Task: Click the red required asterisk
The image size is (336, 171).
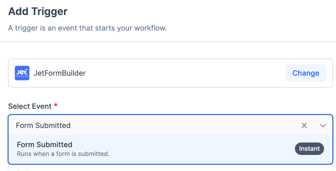Action: point(56,106)
